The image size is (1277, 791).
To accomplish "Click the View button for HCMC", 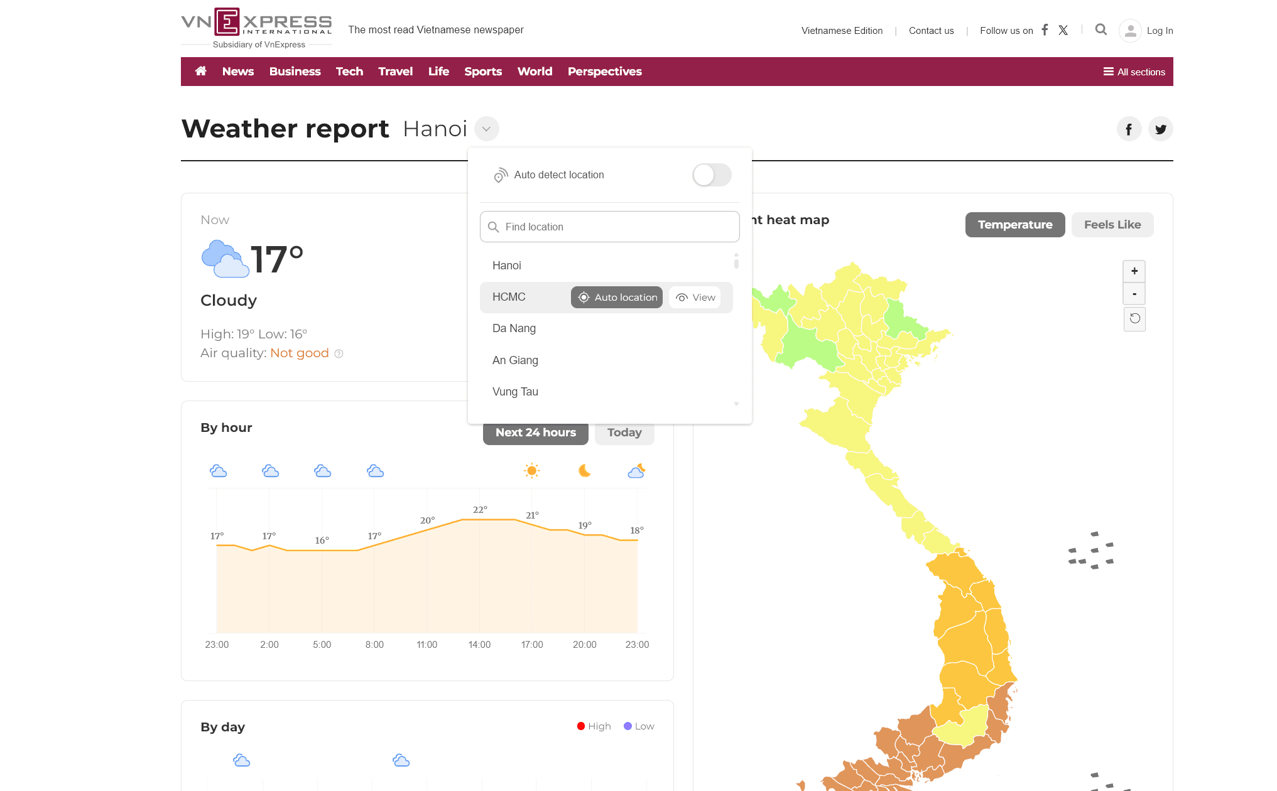I will click(695, 298).
